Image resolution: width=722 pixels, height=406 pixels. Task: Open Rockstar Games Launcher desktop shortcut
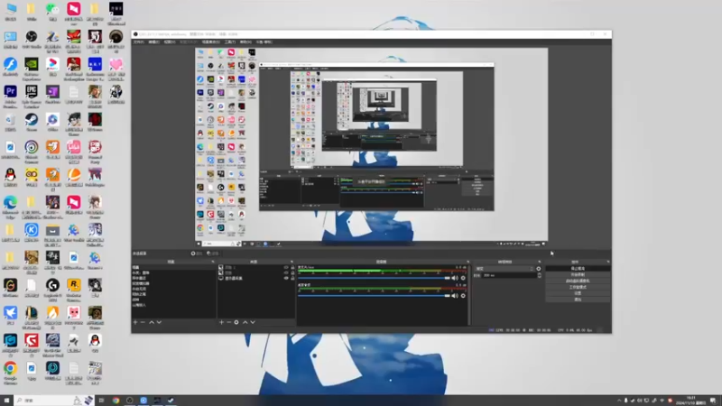pyautogui.click(x=74, y=288)
